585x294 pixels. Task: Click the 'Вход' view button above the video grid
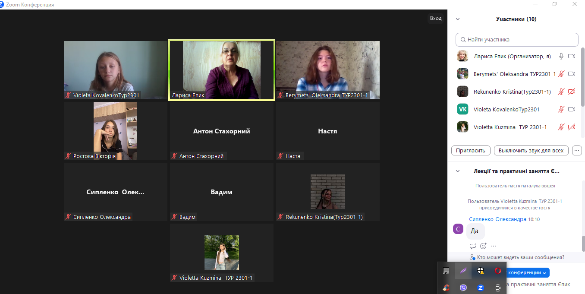point(436,18)
